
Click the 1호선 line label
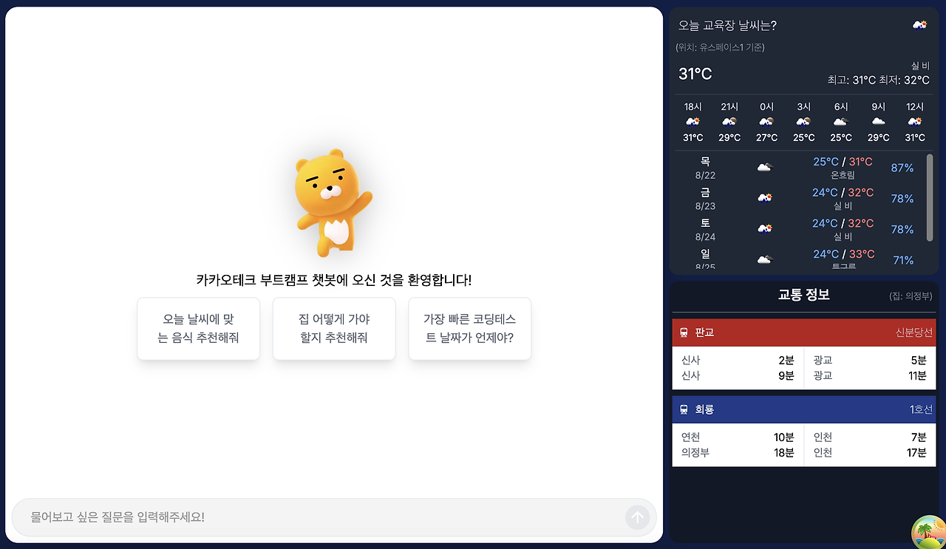click(x=921, y=409)
